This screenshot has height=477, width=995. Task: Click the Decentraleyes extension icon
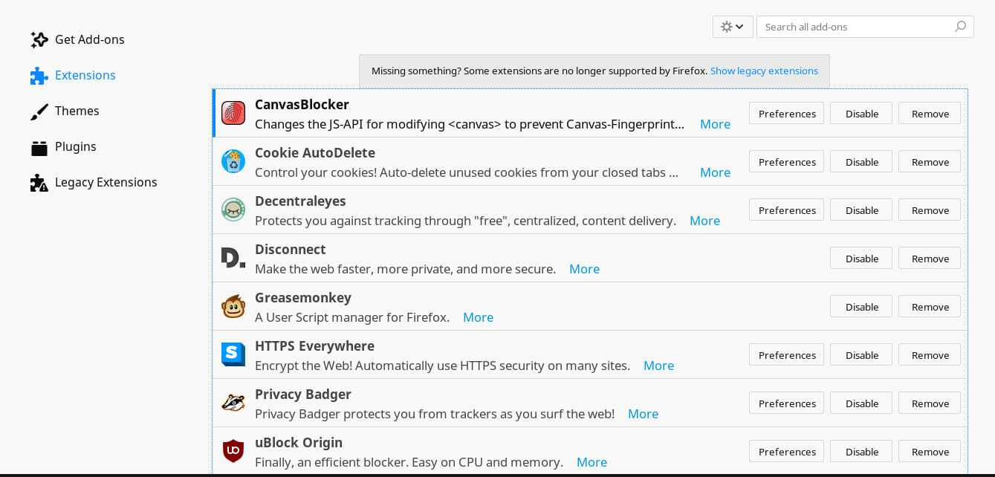pos(233,210)
